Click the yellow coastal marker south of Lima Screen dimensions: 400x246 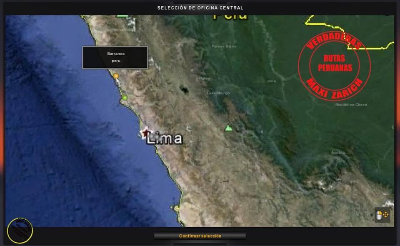pos(177,208)
